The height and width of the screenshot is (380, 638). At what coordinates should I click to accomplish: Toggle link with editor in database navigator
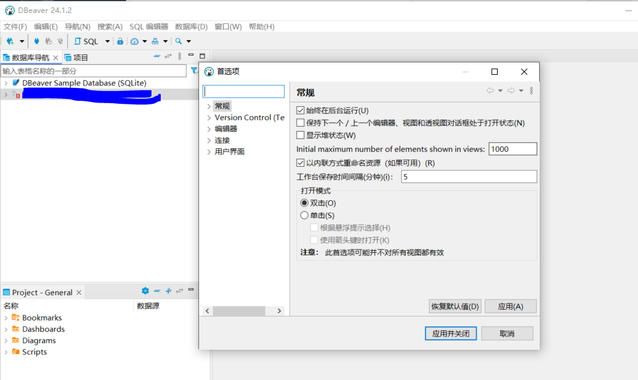click(168, 56)
